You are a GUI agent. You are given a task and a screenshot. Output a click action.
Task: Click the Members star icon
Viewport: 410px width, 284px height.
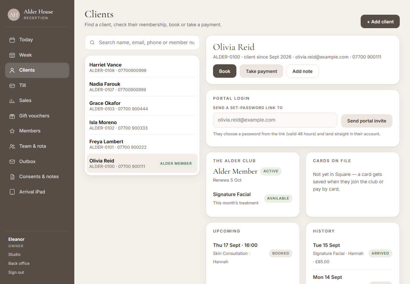[x=12, y=131]
